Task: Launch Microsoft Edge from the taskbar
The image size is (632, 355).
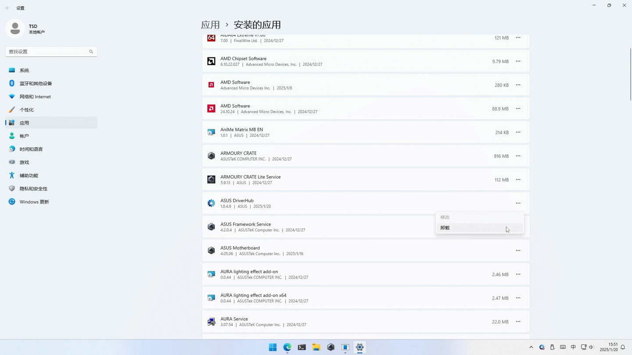Action: click(x=287, y=347)
